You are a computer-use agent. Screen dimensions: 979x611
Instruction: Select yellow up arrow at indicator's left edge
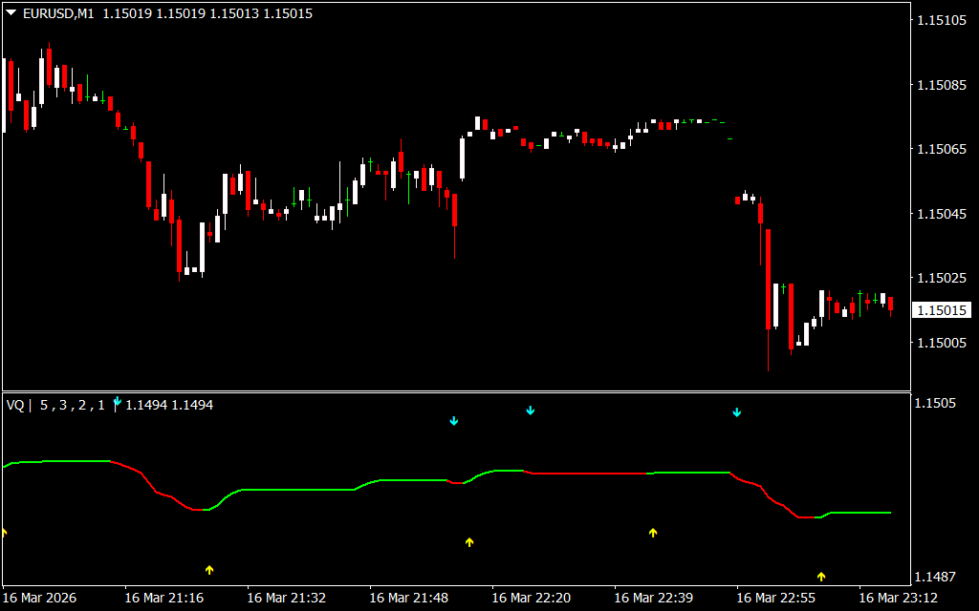click(3, 532)
